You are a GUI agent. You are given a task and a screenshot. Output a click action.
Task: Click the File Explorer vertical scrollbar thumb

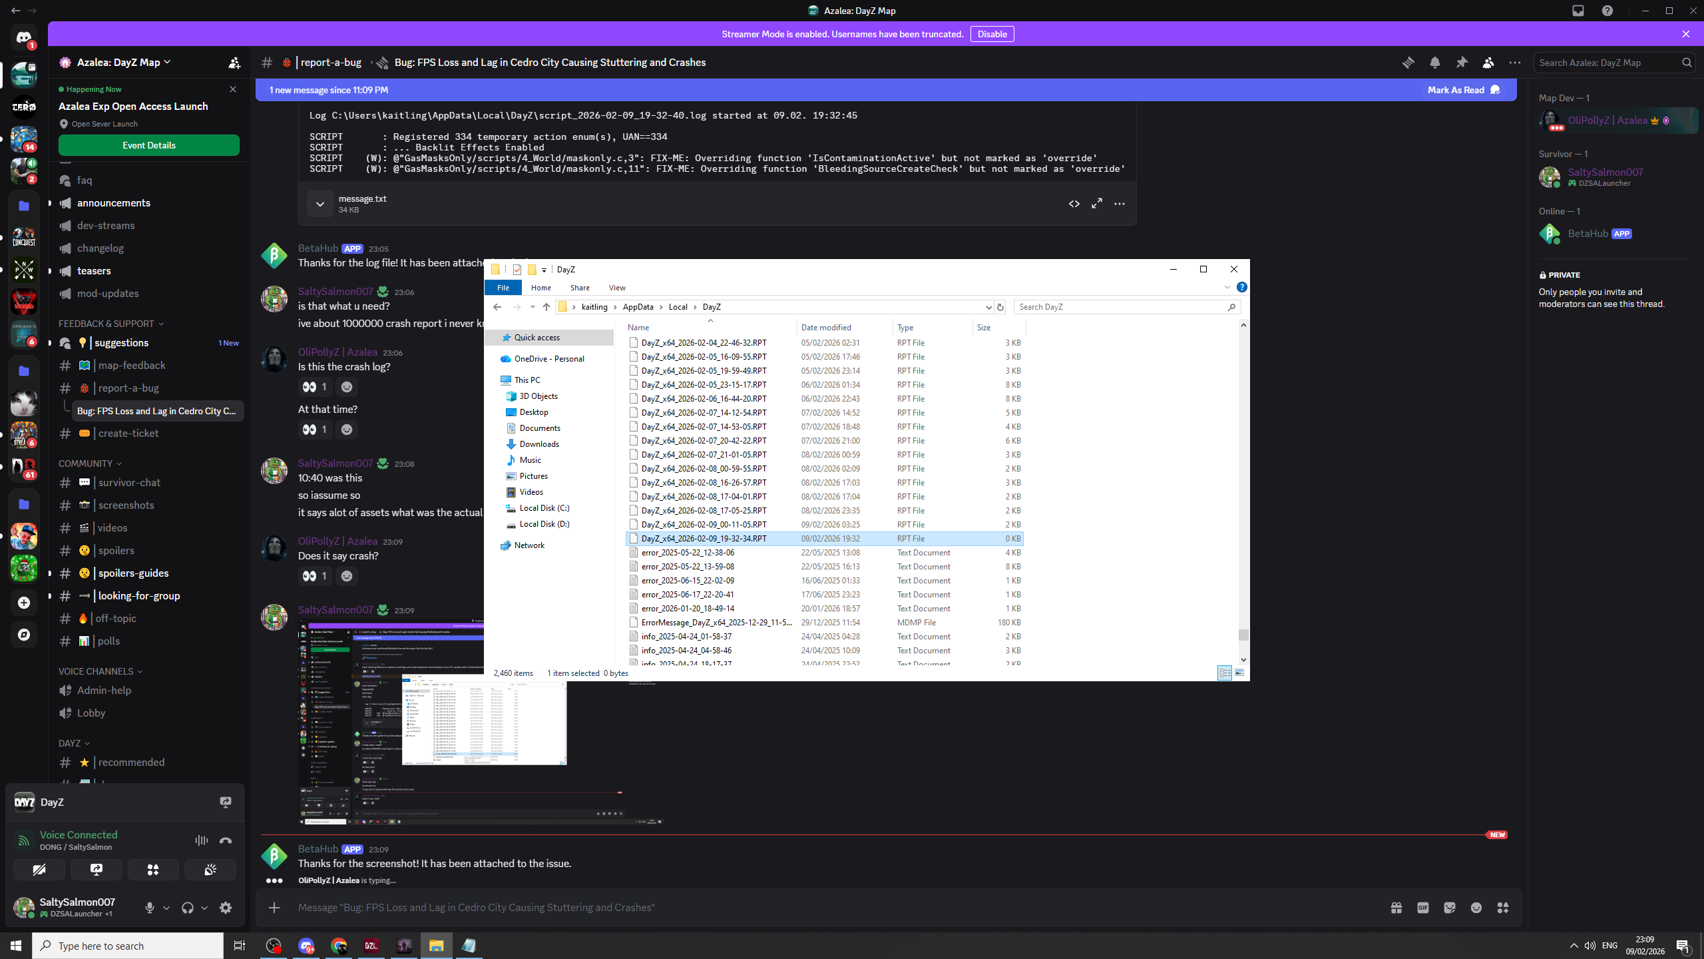click(1243, 635)
